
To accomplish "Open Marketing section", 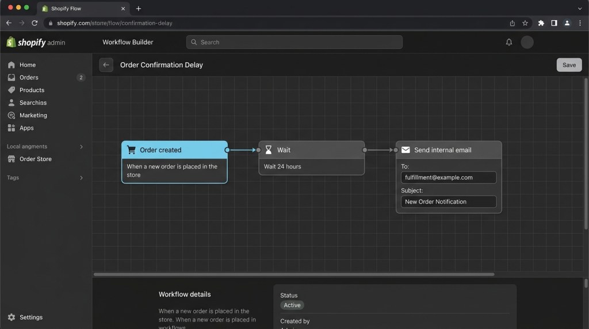I will 33,115.
